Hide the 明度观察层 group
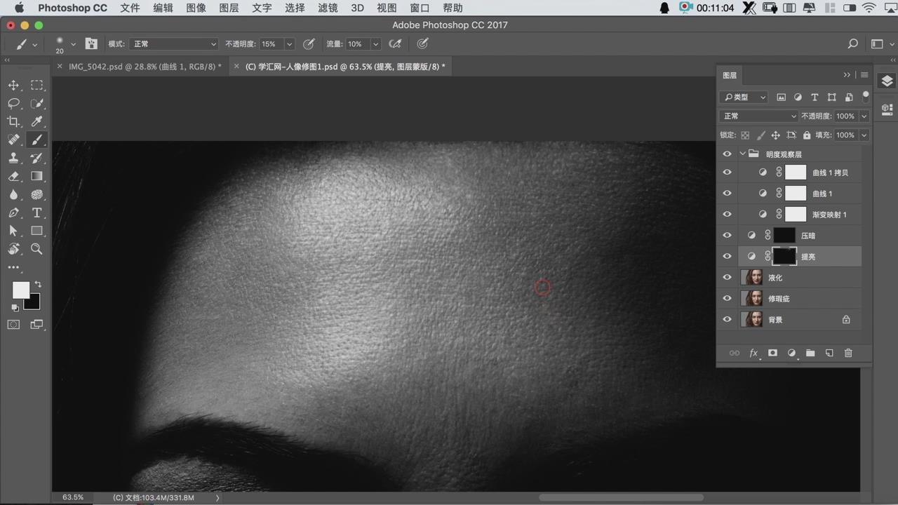 (727, 154)
